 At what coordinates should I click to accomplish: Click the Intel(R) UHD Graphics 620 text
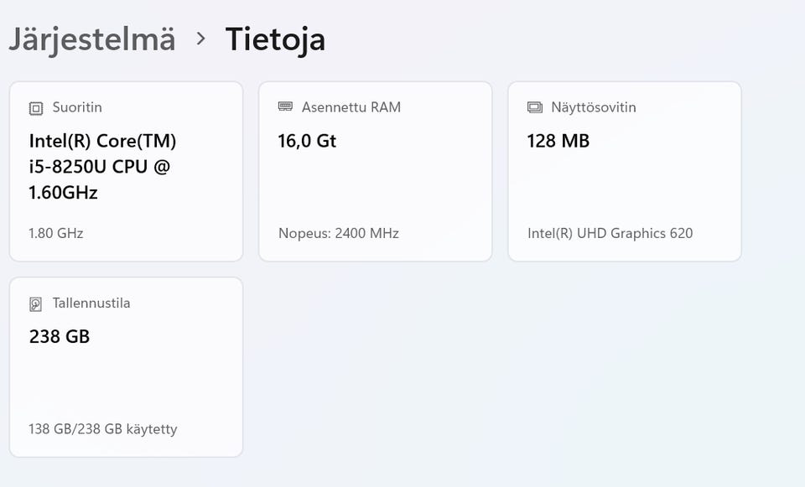pyautogui.click(x=610, y=234)
